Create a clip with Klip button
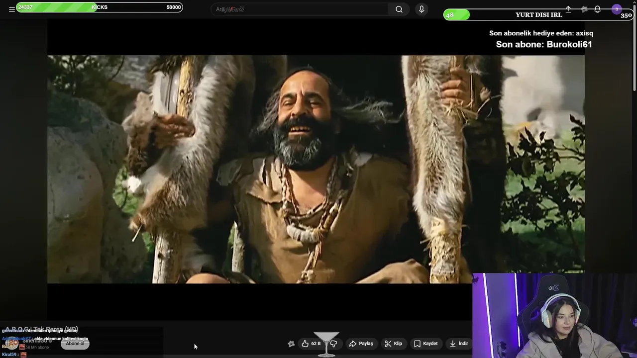The height and width of the screenshot is (358, 637). coord(393,344)
